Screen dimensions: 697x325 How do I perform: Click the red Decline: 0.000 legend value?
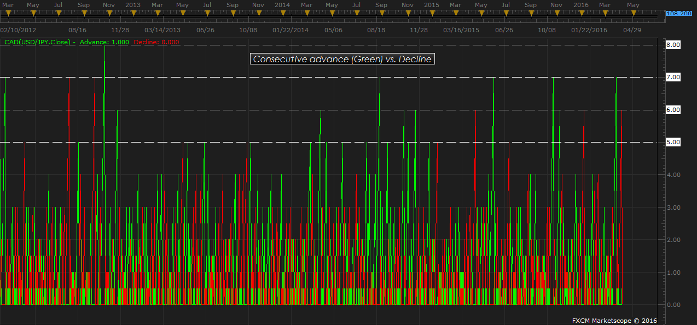pyautogui.click(x=156, y=42)
